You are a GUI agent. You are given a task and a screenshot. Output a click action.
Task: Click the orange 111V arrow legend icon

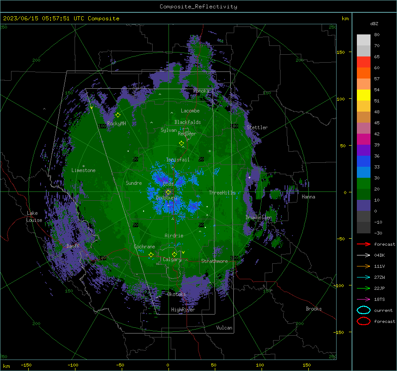[363, 266]
